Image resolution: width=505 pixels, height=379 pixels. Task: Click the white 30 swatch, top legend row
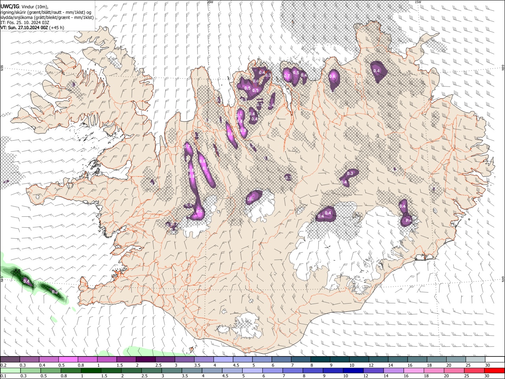[x=495, y=360]
